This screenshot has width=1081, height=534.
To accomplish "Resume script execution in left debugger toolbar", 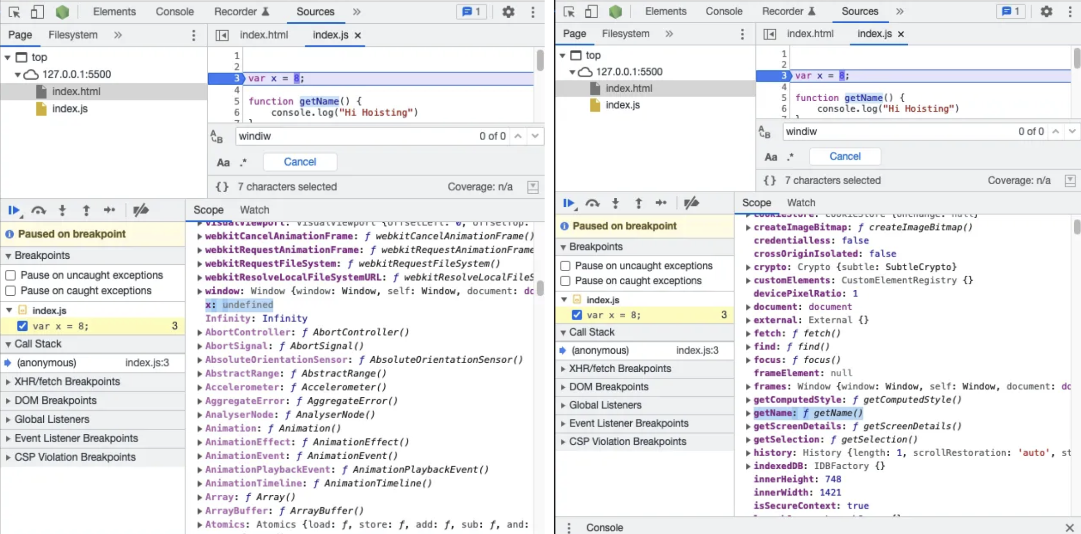I will coord(15,210).
